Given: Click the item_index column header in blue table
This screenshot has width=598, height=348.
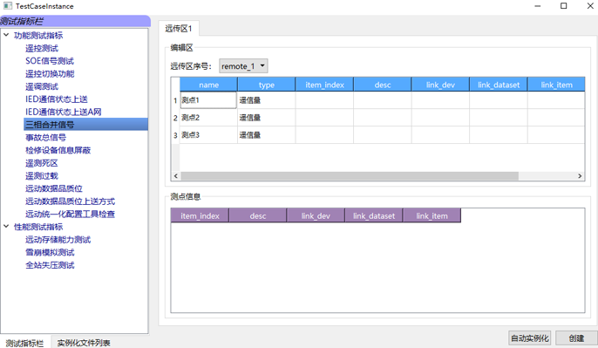Looking at the screenshot, I should coord(324,85).
